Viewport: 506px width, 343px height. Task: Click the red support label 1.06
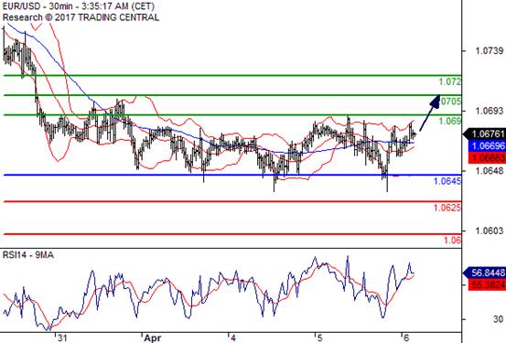click(452, 240)
